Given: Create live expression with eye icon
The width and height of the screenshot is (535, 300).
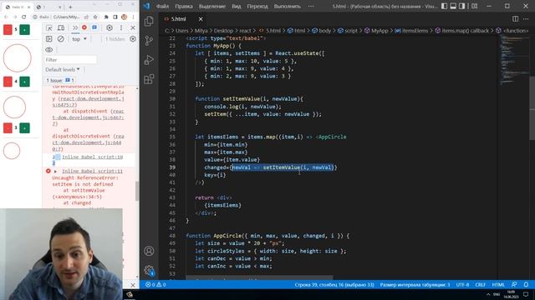Looking at the screenshot, I should (49, 50).
